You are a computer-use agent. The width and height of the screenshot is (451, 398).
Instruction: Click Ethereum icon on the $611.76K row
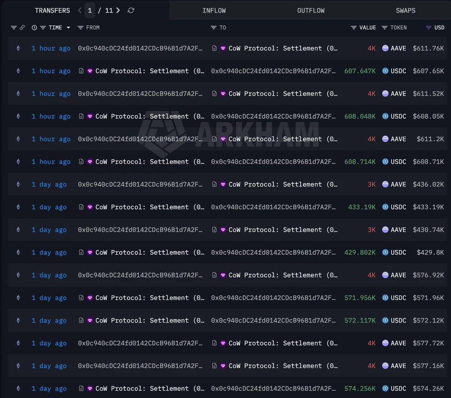pos(18,48)
